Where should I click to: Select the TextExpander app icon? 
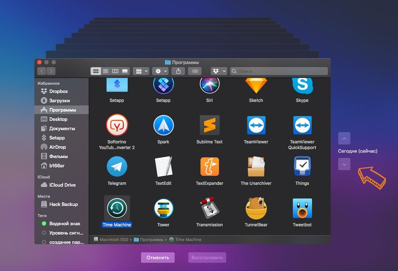[x=210, y=167]
